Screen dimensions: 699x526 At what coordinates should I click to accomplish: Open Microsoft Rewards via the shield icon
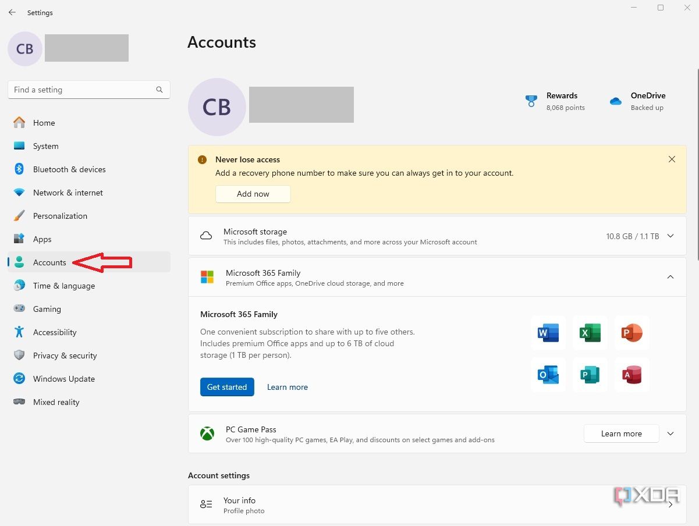coord(531,101)
